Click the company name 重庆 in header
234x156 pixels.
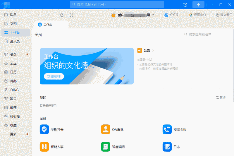coord(134,15)
